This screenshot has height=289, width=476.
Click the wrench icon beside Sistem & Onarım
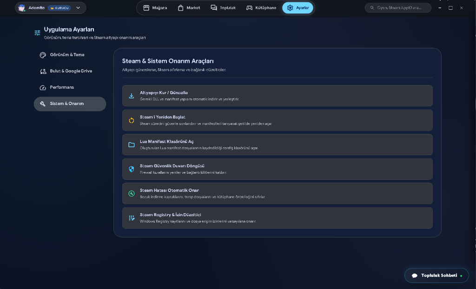[42, 104]
